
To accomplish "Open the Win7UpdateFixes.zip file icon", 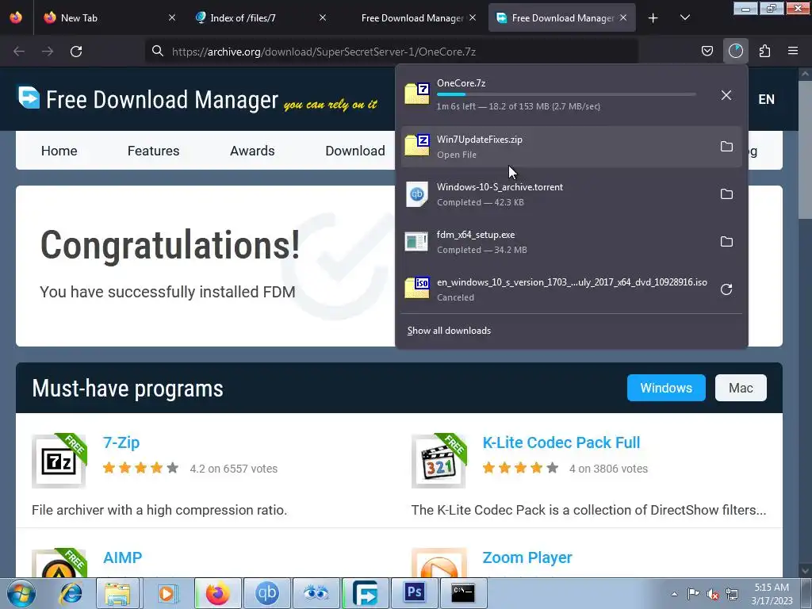I will [417, 146].
